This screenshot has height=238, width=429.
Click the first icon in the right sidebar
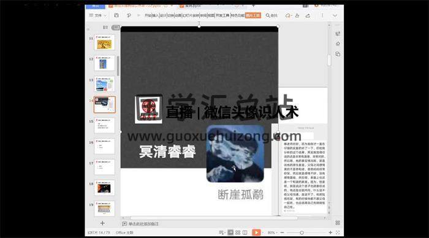coord(338,33)
